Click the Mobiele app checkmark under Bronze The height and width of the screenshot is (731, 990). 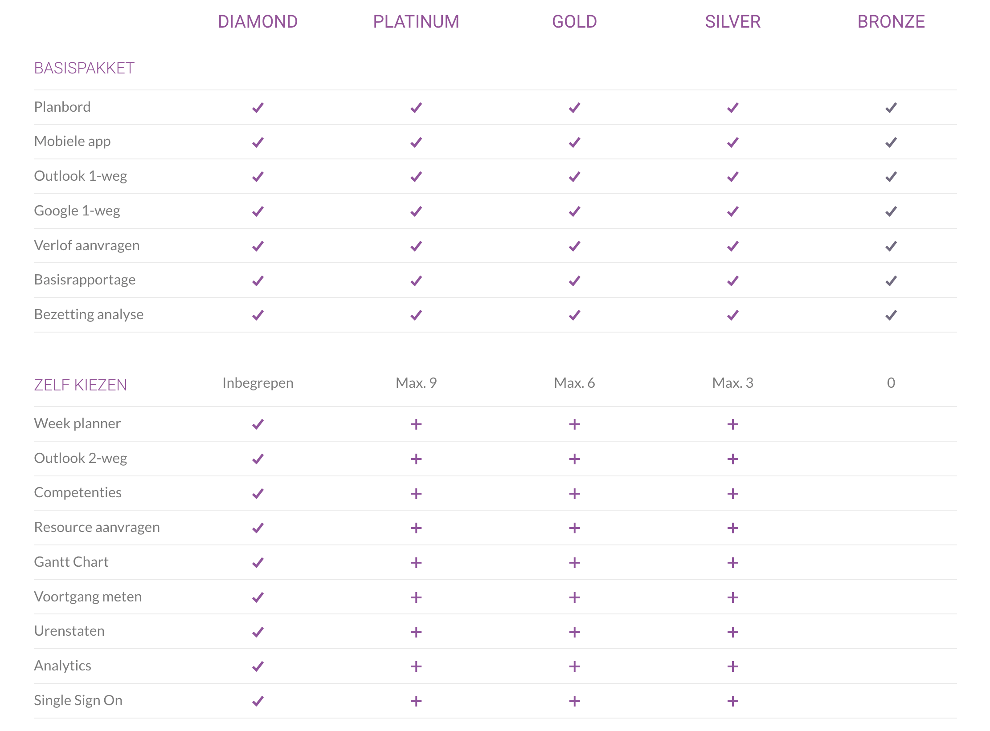click(x=891, y=142)
